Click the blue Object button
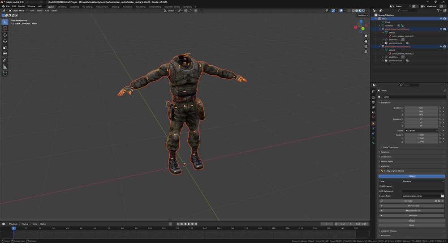 (x=411, y=176)
